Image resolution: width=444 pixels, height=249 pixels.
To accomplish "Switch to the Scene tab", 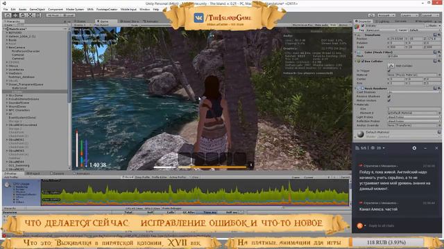I will pyautogui.click(x=81, y=21).
